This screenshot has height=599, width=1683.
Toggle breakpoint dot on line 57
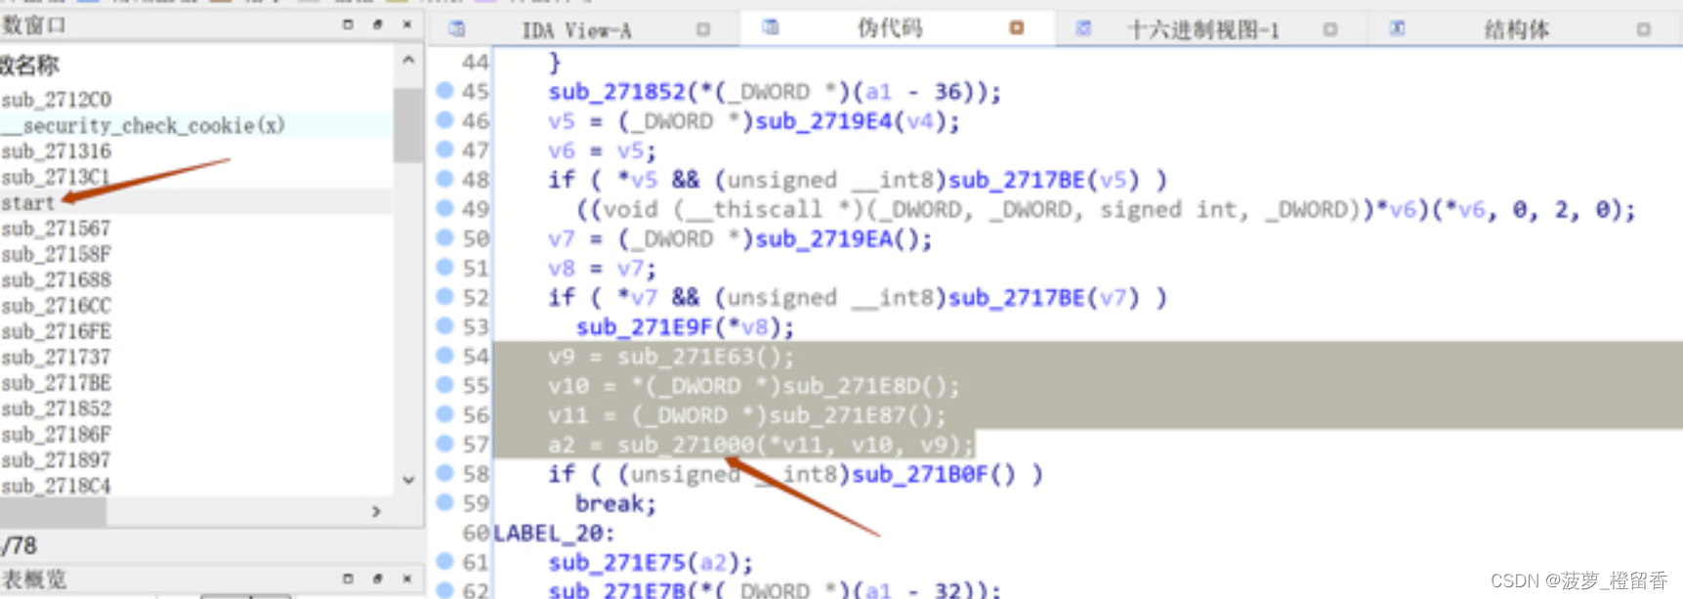[x=444, y=444]
